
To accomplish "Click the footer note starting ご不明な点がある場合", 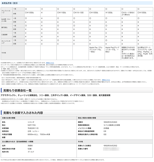I will click(53, 160).
